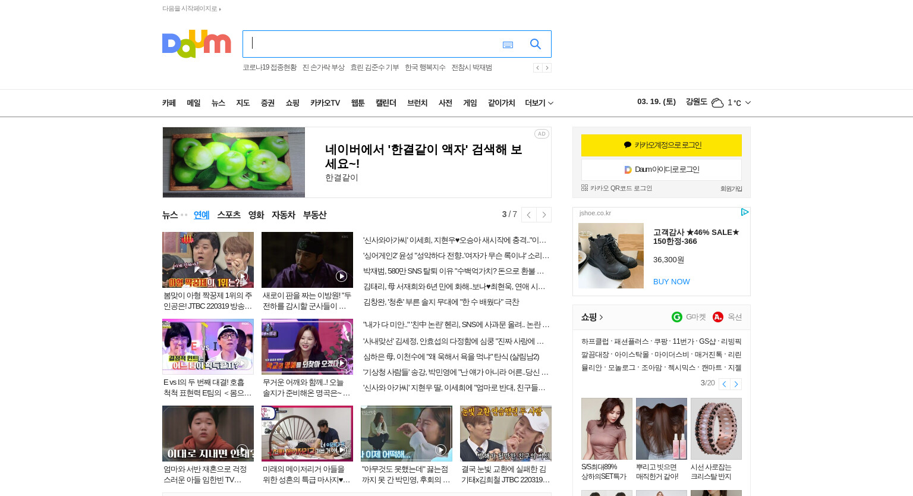
Task: Click the 회원가입 link
Action: [x=731, y=189]
